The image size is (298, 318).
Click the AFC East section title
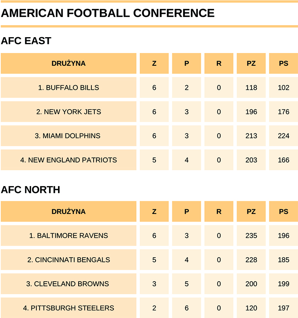[x=26, y=41]
